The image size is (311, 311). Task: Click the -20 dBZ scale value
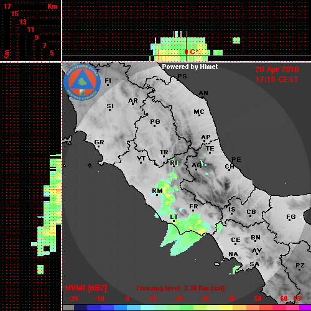click(73, 299)
